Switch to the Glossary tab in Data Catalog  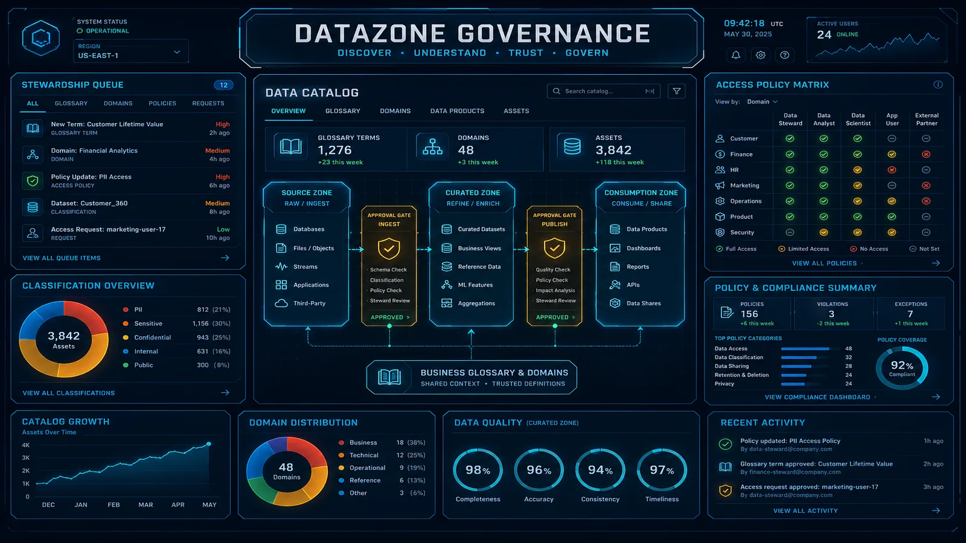click(x=342, y=111)
